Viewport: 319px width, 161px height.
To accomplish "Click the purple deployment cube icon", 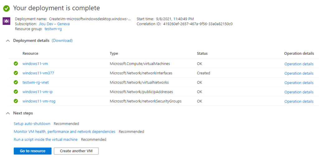I will coord(6,21).
